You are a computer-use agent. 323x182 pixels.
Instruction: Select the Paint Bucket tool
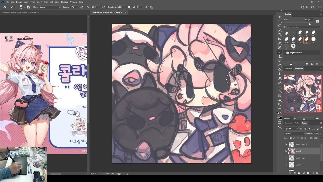coord(280,69)
